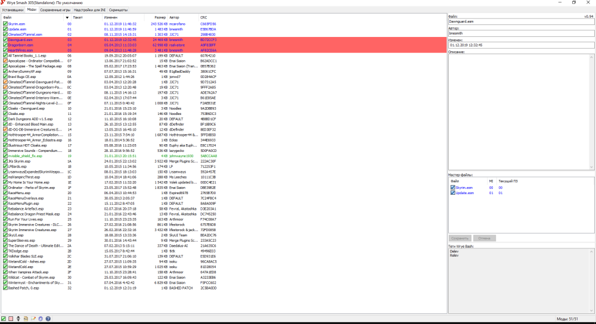Click the notepad-with-pencil icon in the status bar
Image resolution: width=596 pixels, height=324 pixels.
pyautogui.click(x=33, y=319)
